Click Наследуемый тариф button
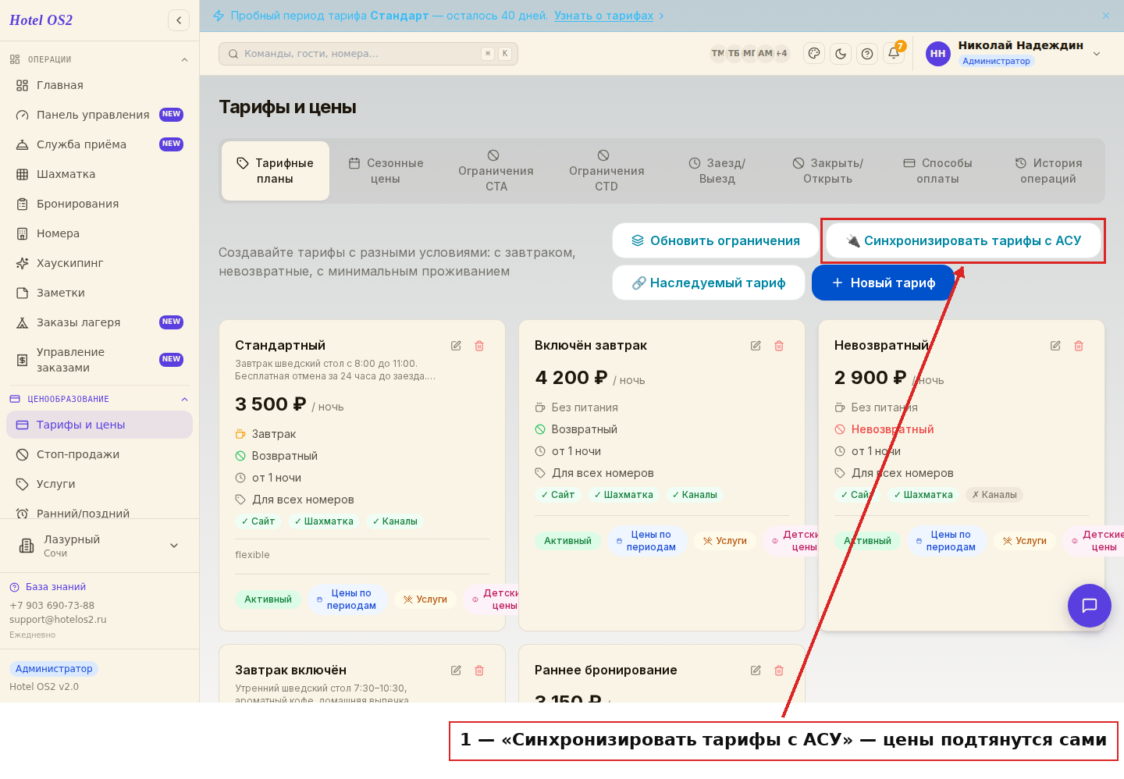1124x779 pixels. click(709, 283)
